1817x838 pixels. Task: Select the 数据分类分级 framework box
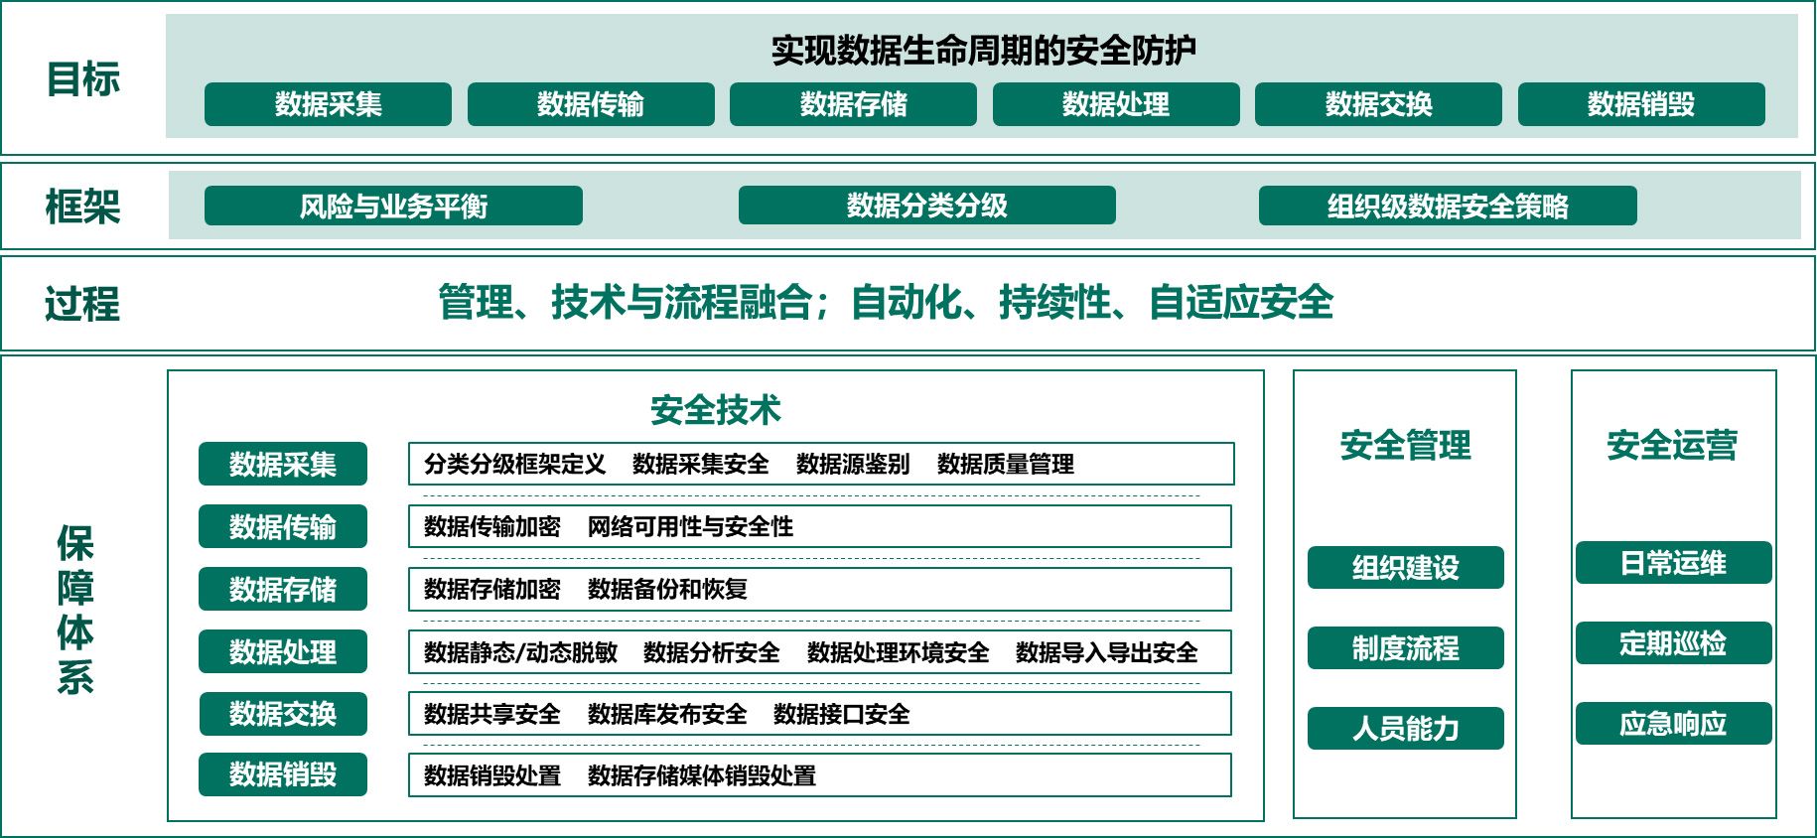[x=927, y=206]
